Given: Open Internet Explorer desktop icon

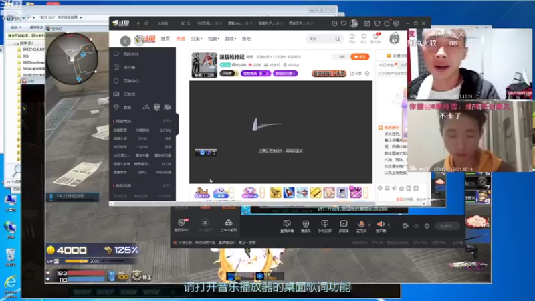Looking at the screenshot, I should pyautogui.click(x=11, y=287).
